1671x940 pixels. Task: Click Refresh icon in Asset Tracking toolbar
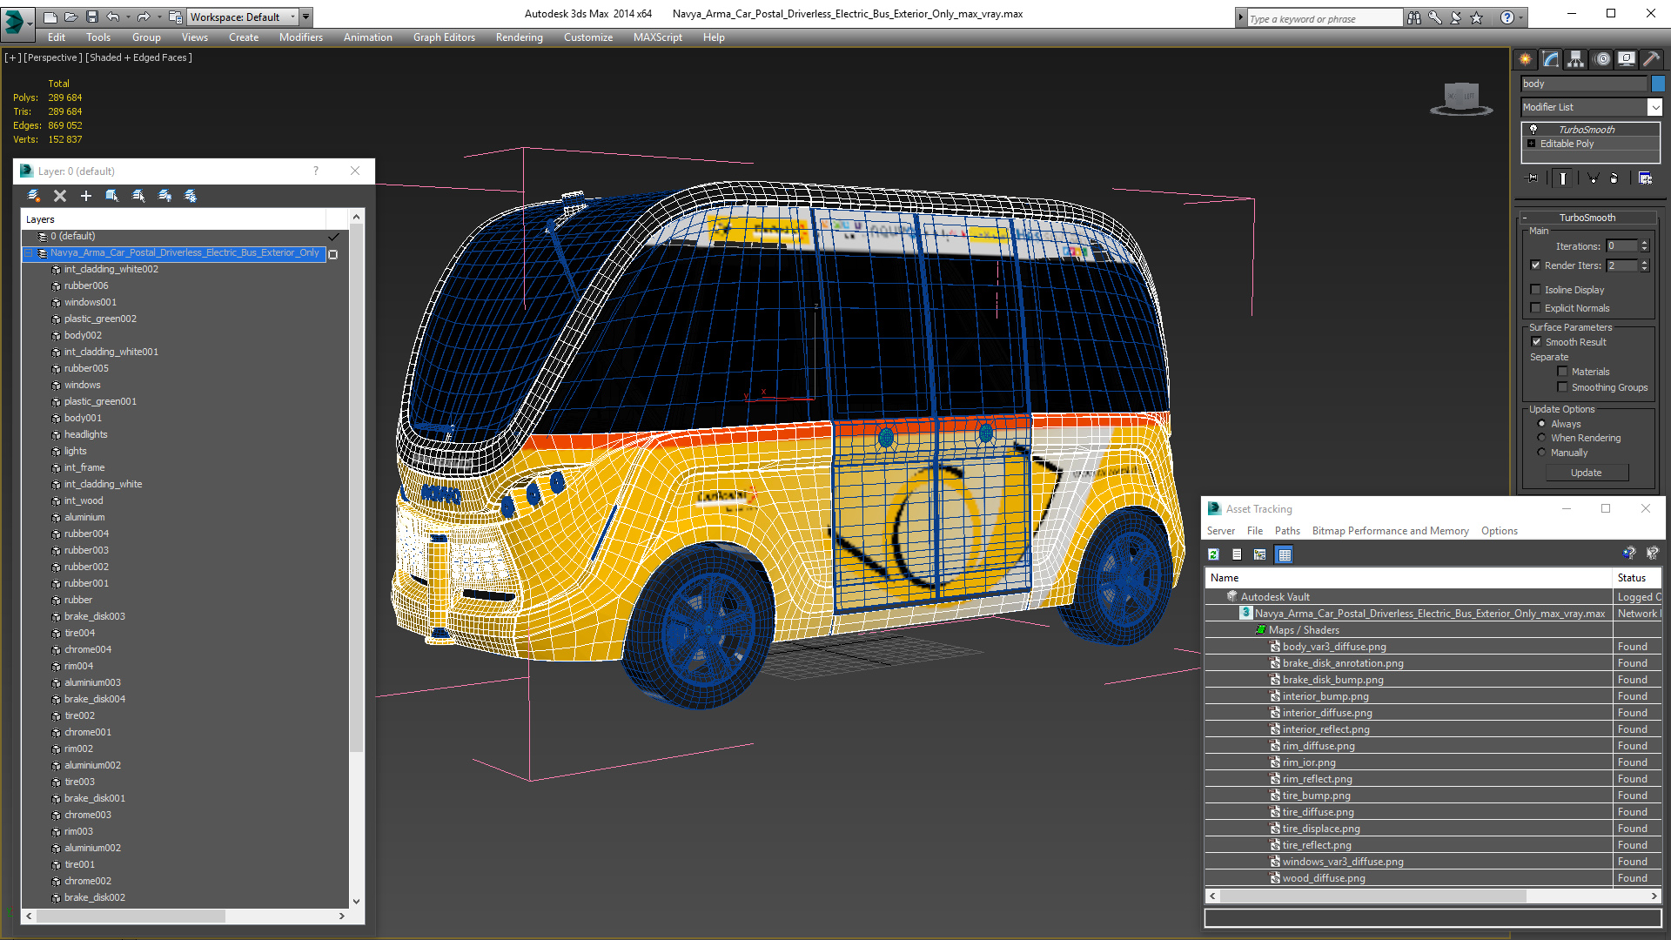coord(1214,554)
